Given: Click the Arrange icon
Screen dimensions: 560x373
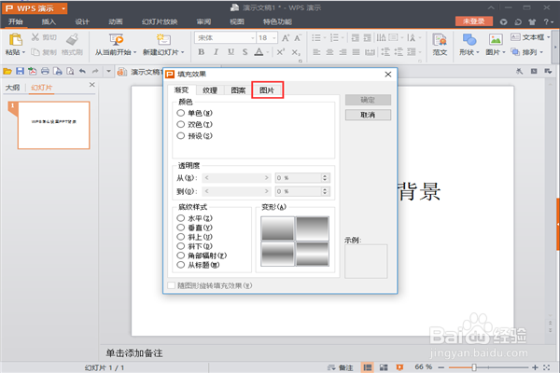Looking at the screenshot, I should tap(515, 52).
